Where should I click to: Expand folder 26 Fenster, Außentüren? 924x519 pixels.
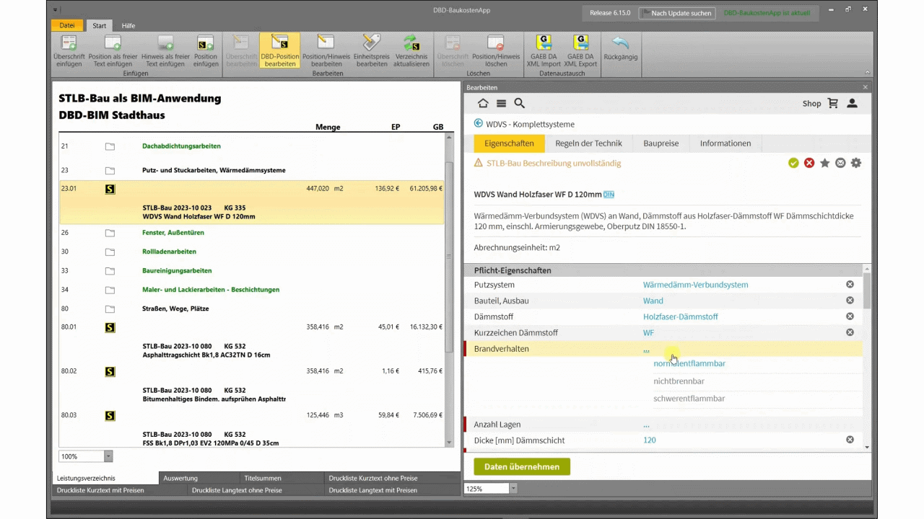(110, 234)
